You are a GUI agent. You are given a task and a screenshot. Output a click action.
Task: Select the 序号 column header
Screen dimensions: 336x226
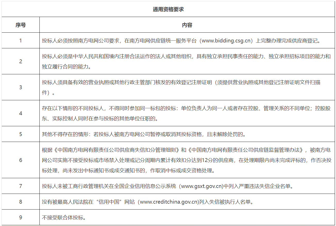21,25
